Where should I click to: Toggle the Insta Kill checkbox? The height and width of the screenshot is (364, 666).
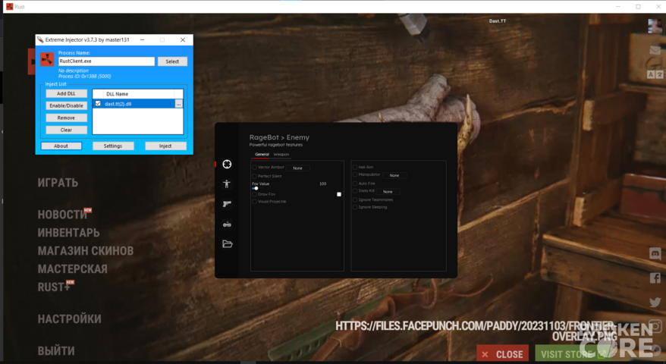[x=355, y=191]
